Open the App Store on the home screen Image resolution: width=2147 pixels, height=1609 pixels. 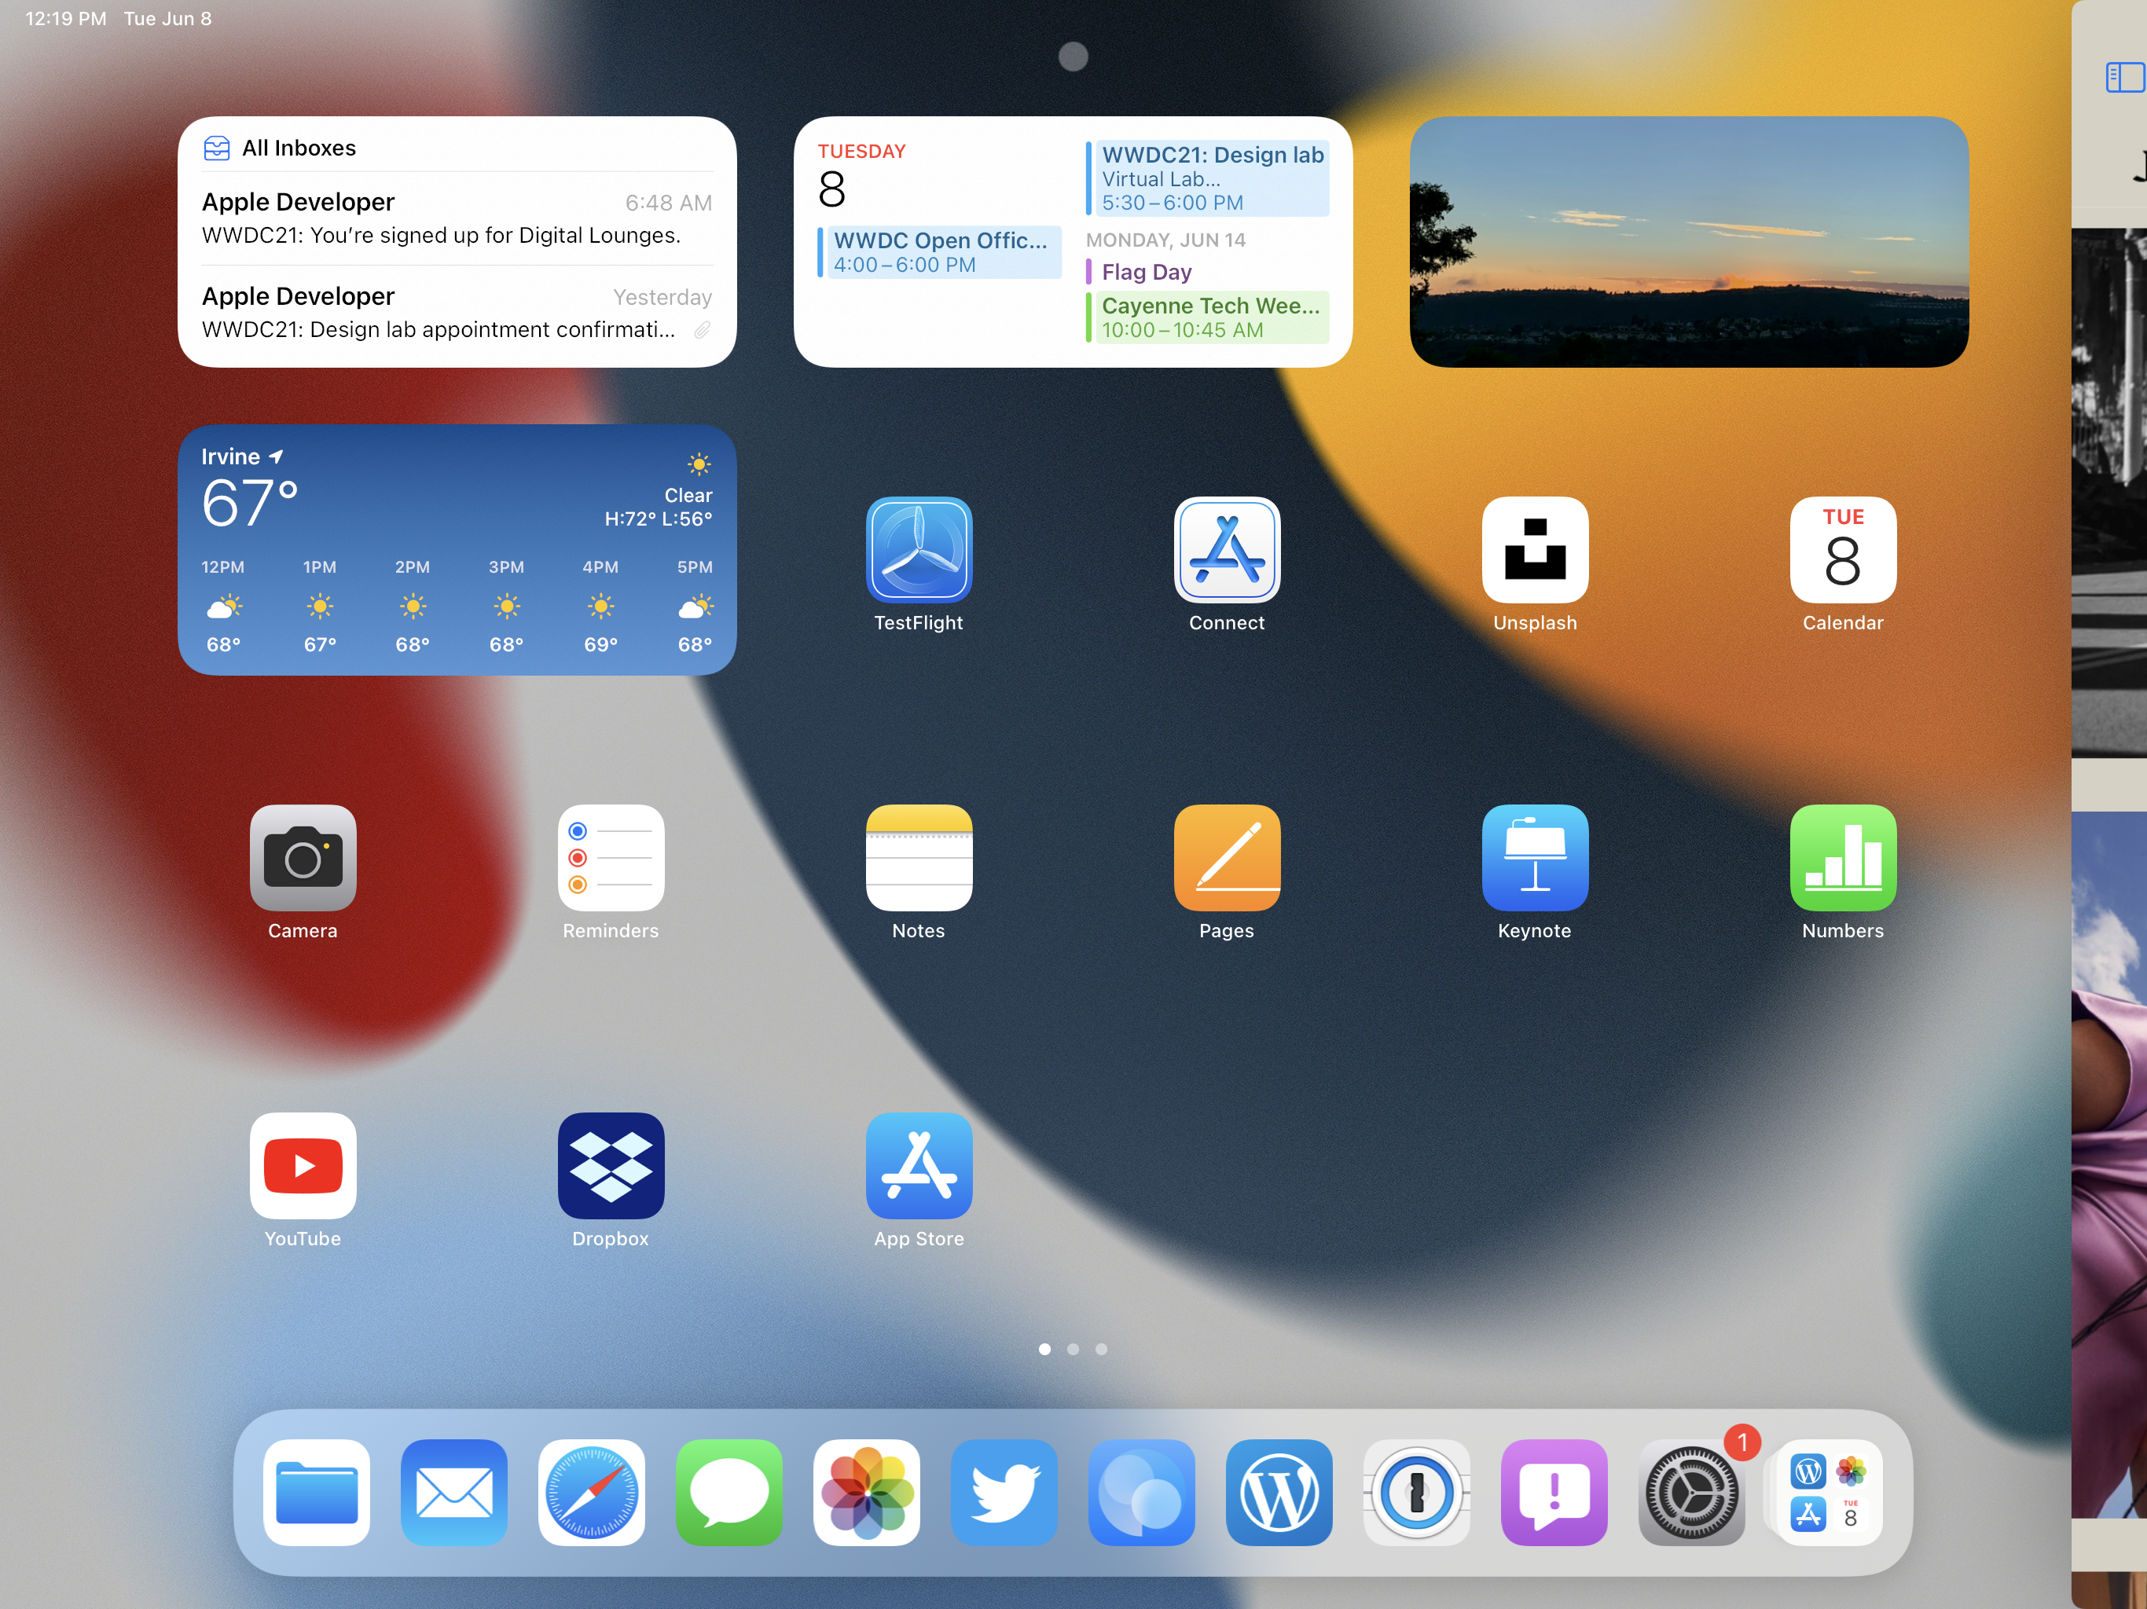918,1164
